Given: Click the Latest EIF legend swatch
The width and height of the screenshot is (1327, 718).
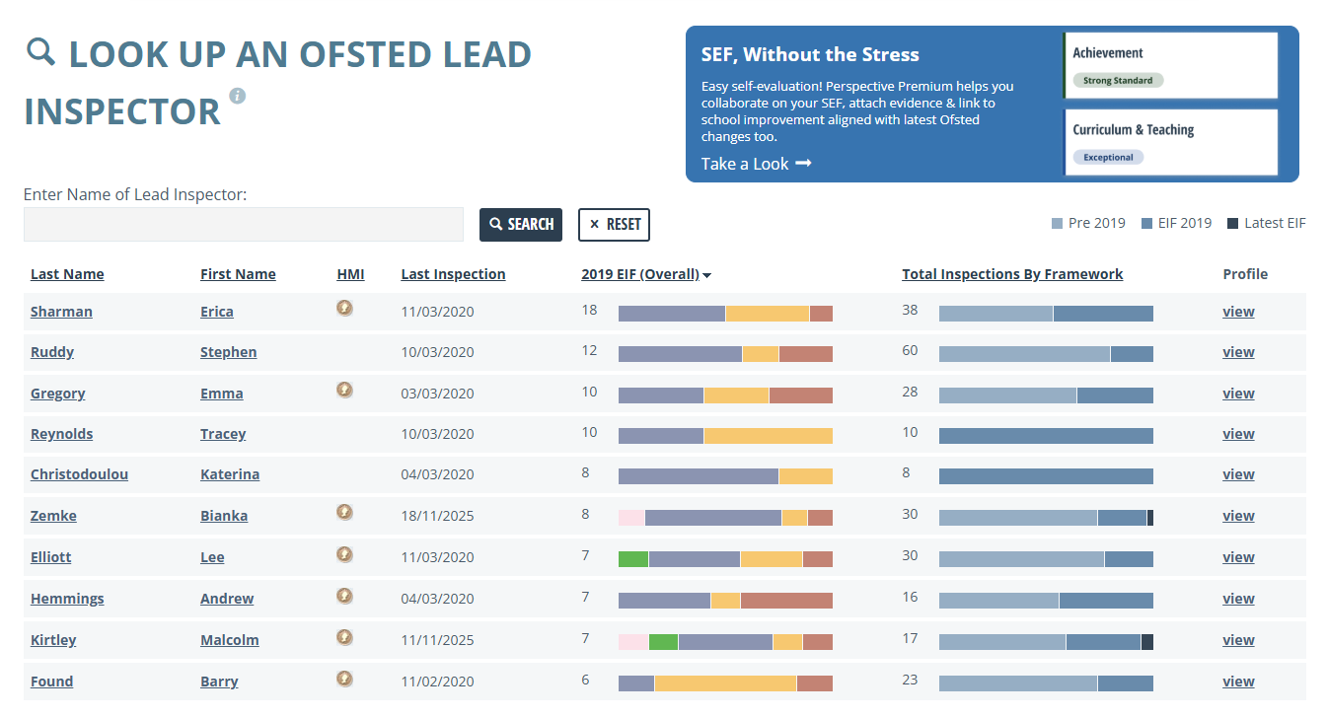Looking at the screenshot, I should tap(1232, 224).
